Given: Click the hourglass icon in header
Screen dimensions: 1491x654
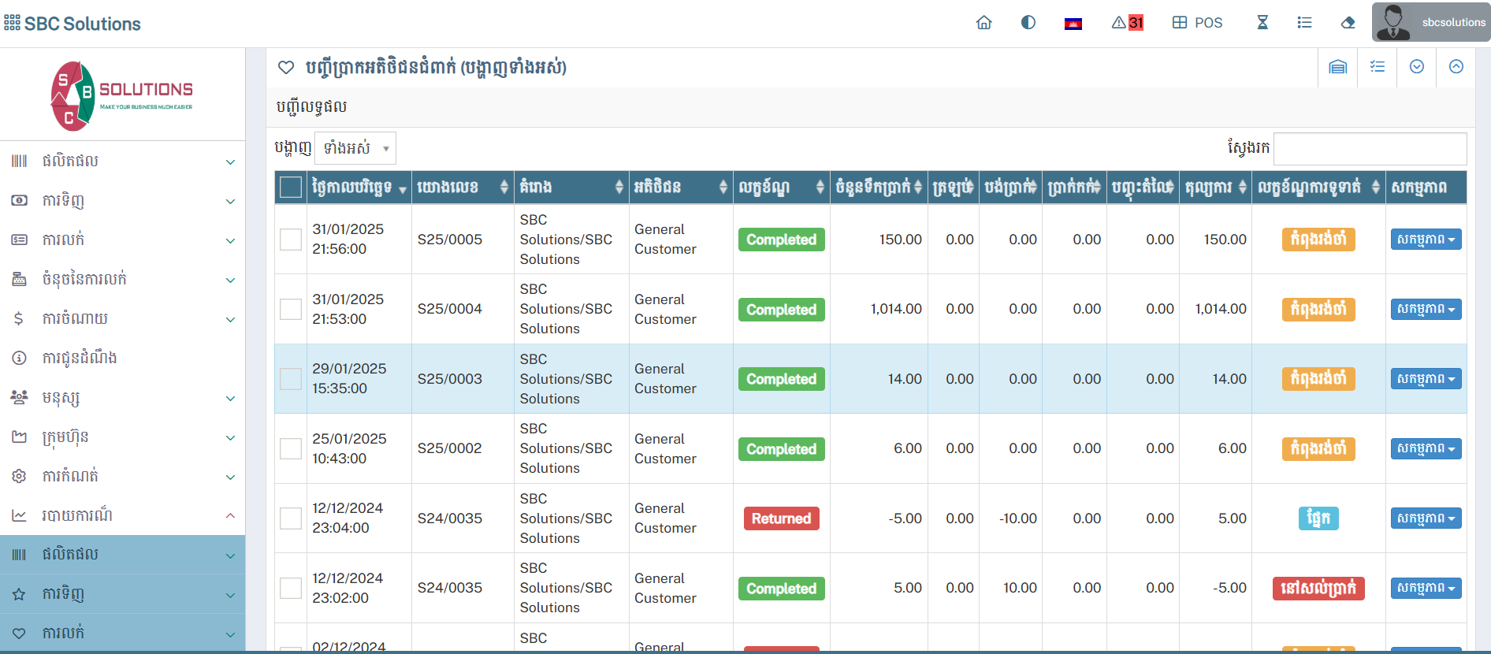Looking at the screenshot, I should click(x=1262, y=23).
